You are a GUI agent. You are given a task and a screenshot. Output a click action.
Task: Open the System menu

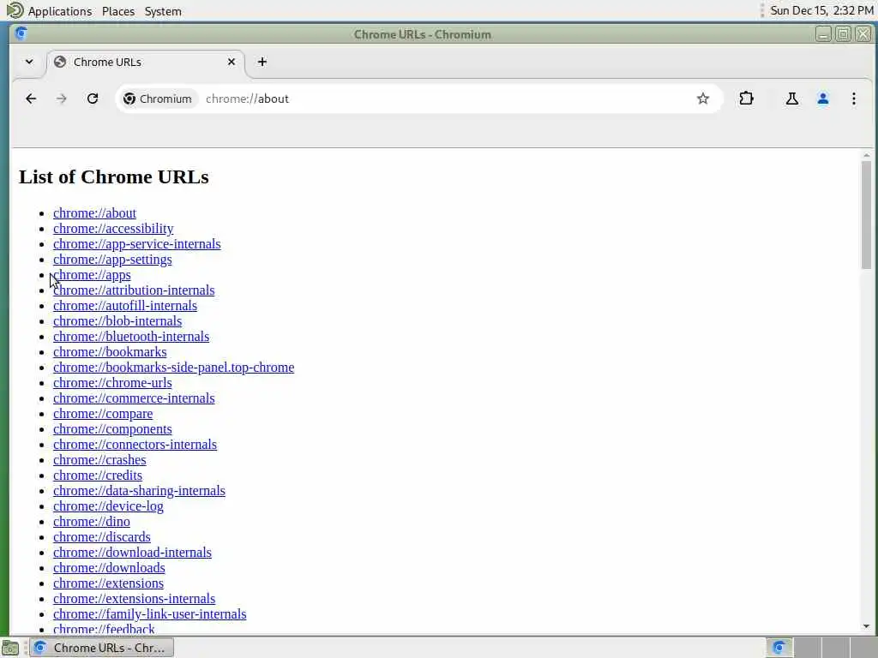(163, 11)
